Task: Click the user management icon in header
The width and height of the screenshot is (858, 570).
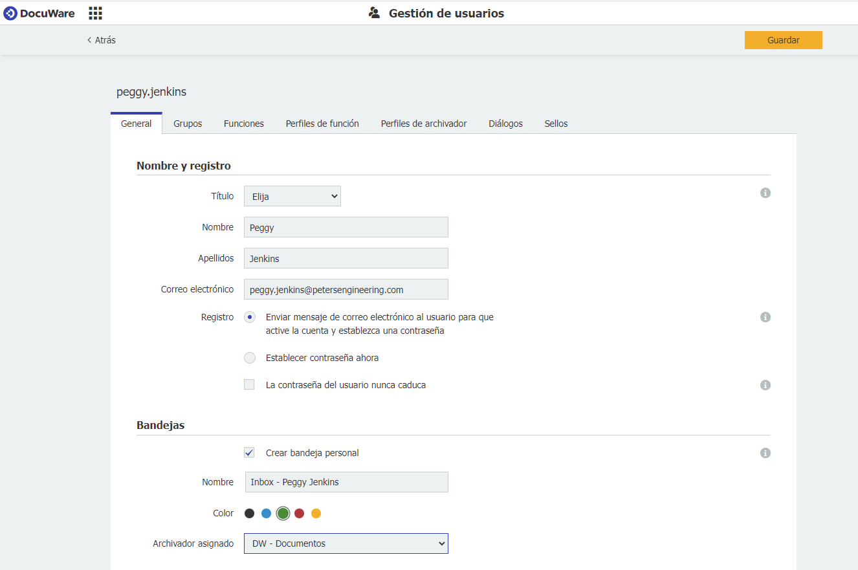Action: [374, 12]
